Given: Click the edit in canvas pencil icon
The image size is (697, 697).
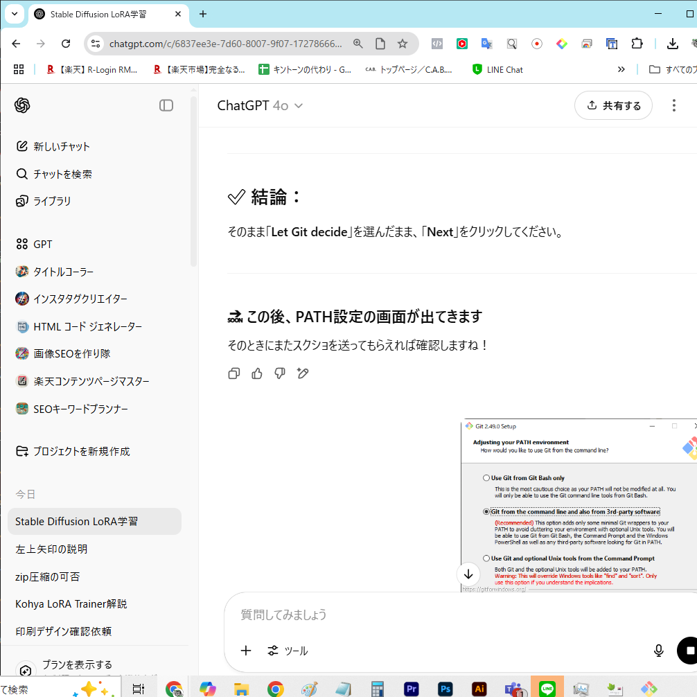Looking at the screenshot, I should click(x=303, y=373).
